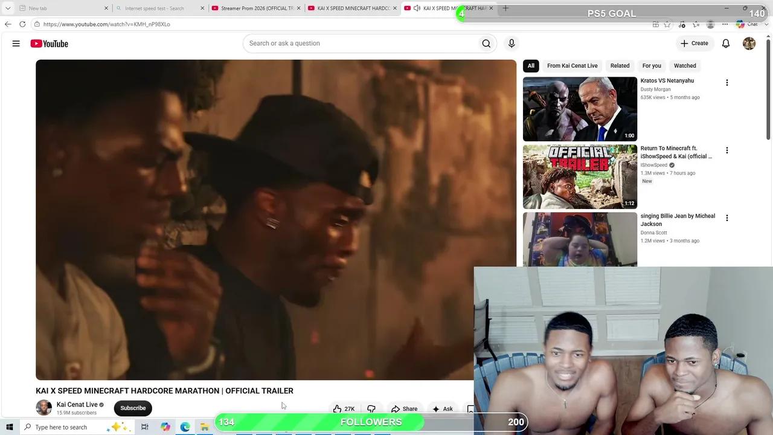Click the Ask button
The image size is (773, 435).
[x=442, y=409]
